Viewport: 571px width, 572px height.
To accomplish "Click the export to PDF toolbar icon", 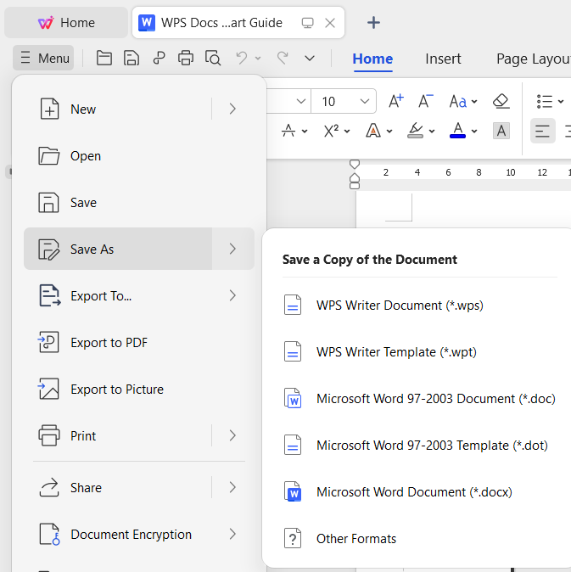I will (159, 58).
